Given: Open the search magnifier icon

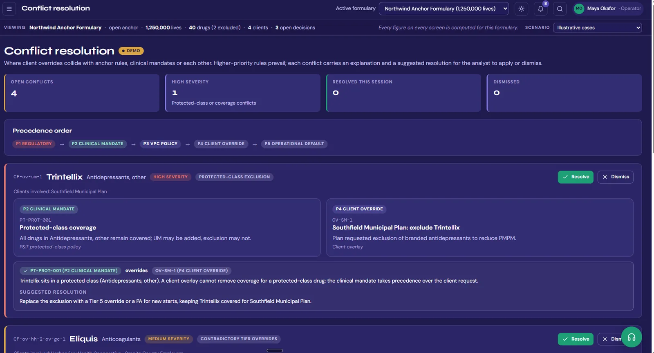Looking at the screenshot, I should coord(560,9).
